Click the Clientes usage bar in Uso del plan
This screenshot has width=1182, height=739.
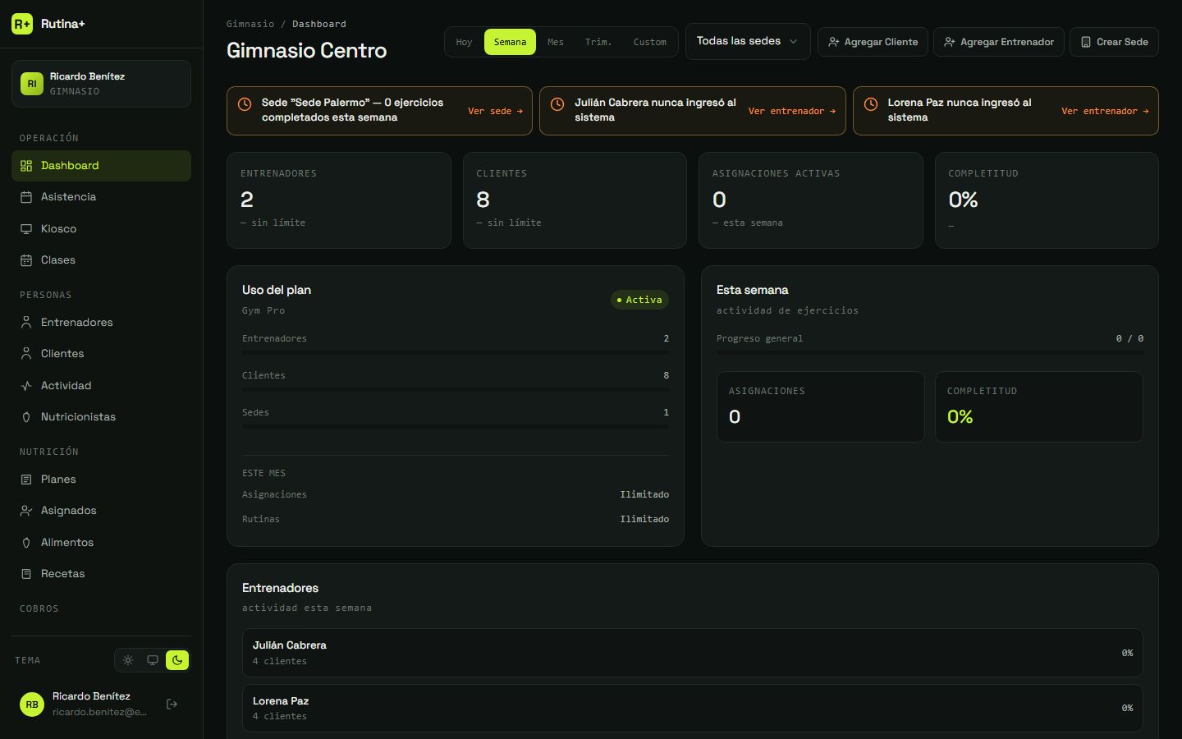click(456, 390)
